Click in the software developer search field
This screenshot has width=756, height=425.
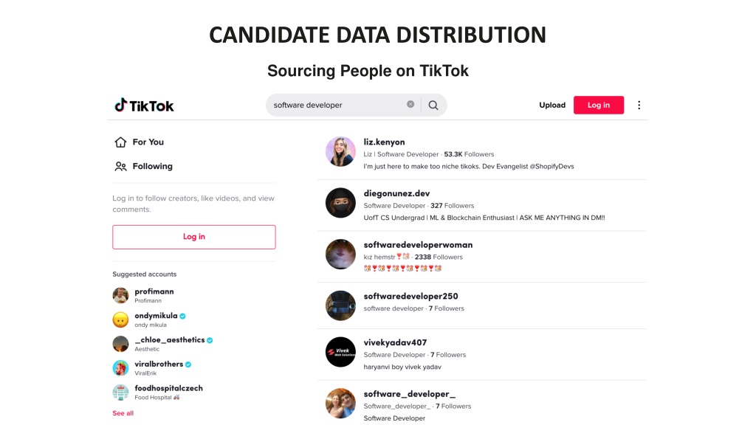click(x=337, y=105)
